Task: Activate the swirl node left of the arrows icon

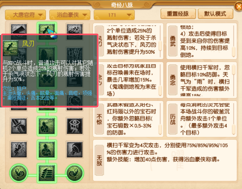Action: pos(19,173)
